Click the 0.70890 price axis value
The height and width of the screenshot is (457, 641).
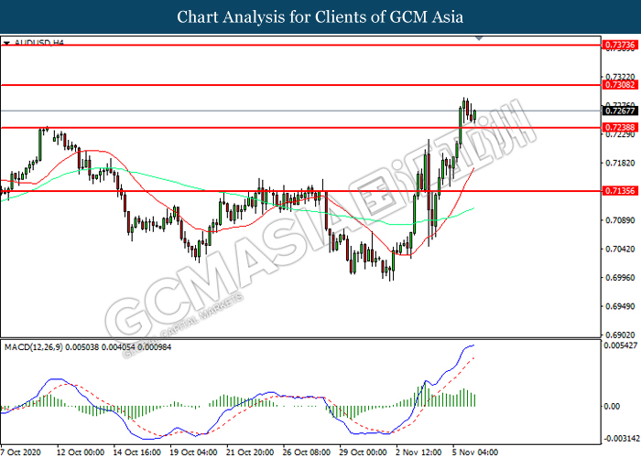(620, 220)
